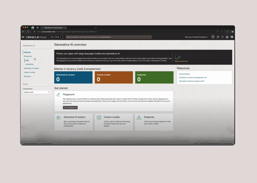Click the Playground pencil icon
The width and height of the screenshot is (257, 183).
pyautogui.click(x=58, y=95)
